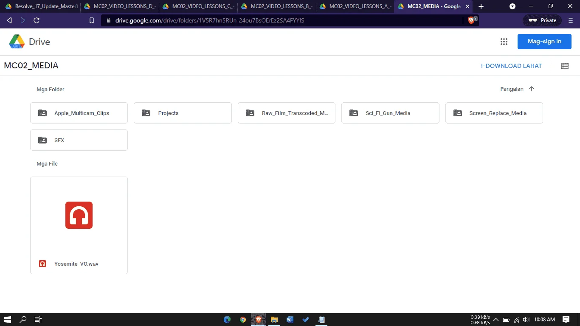Open the Apple_Multicam_Clips folder
Image resolution: width=580 pixels, height=326 pixels.
[x=79, y=113]
